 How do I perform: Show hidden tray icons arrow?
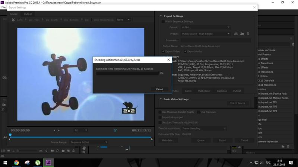251,163
